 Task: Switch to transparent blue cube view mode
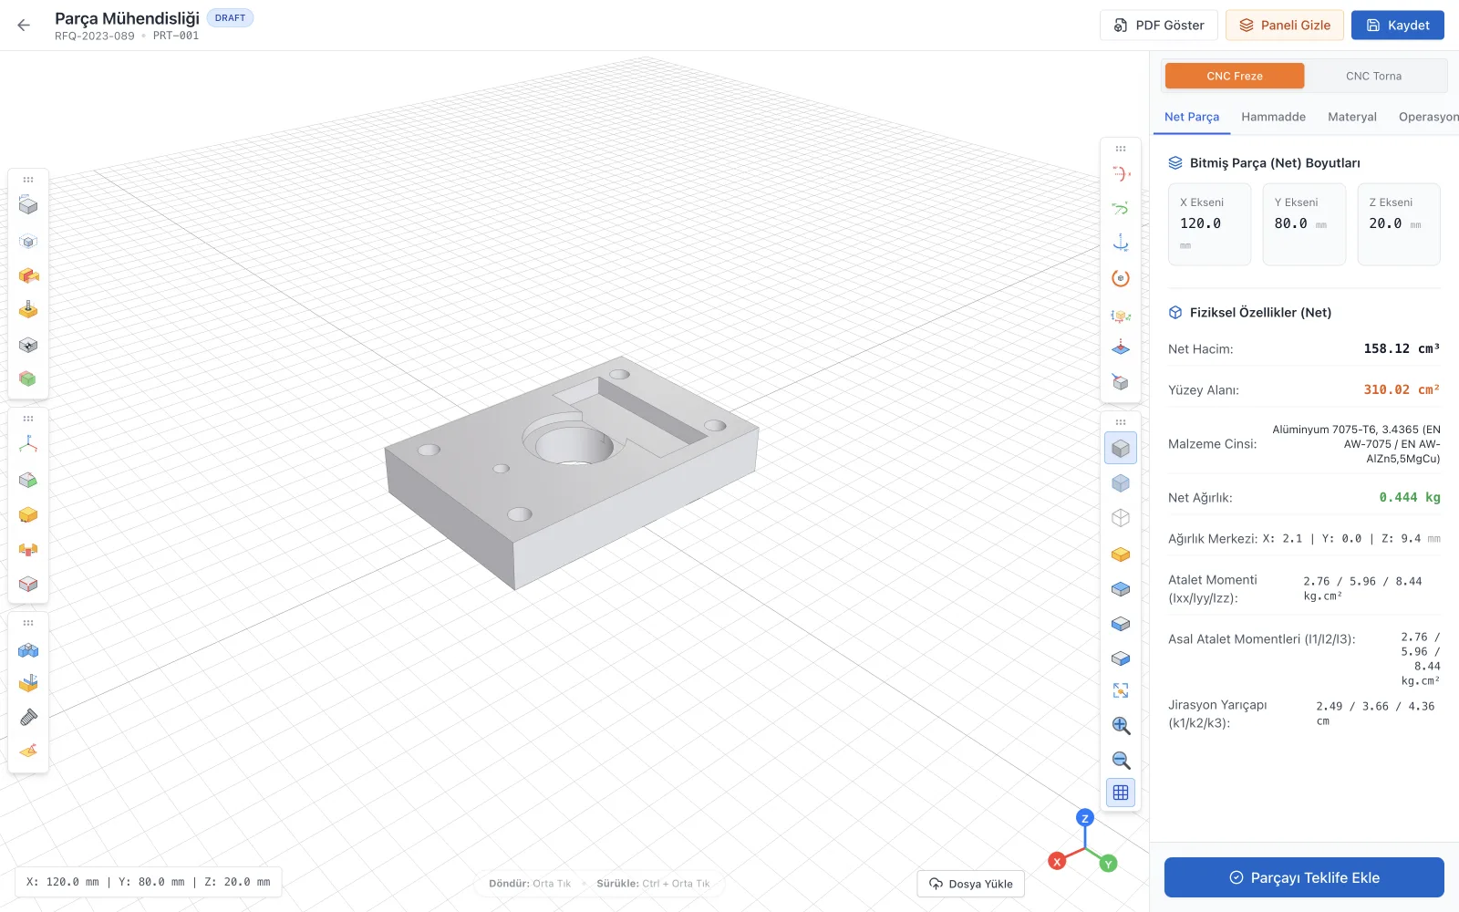pos(1121,483)
